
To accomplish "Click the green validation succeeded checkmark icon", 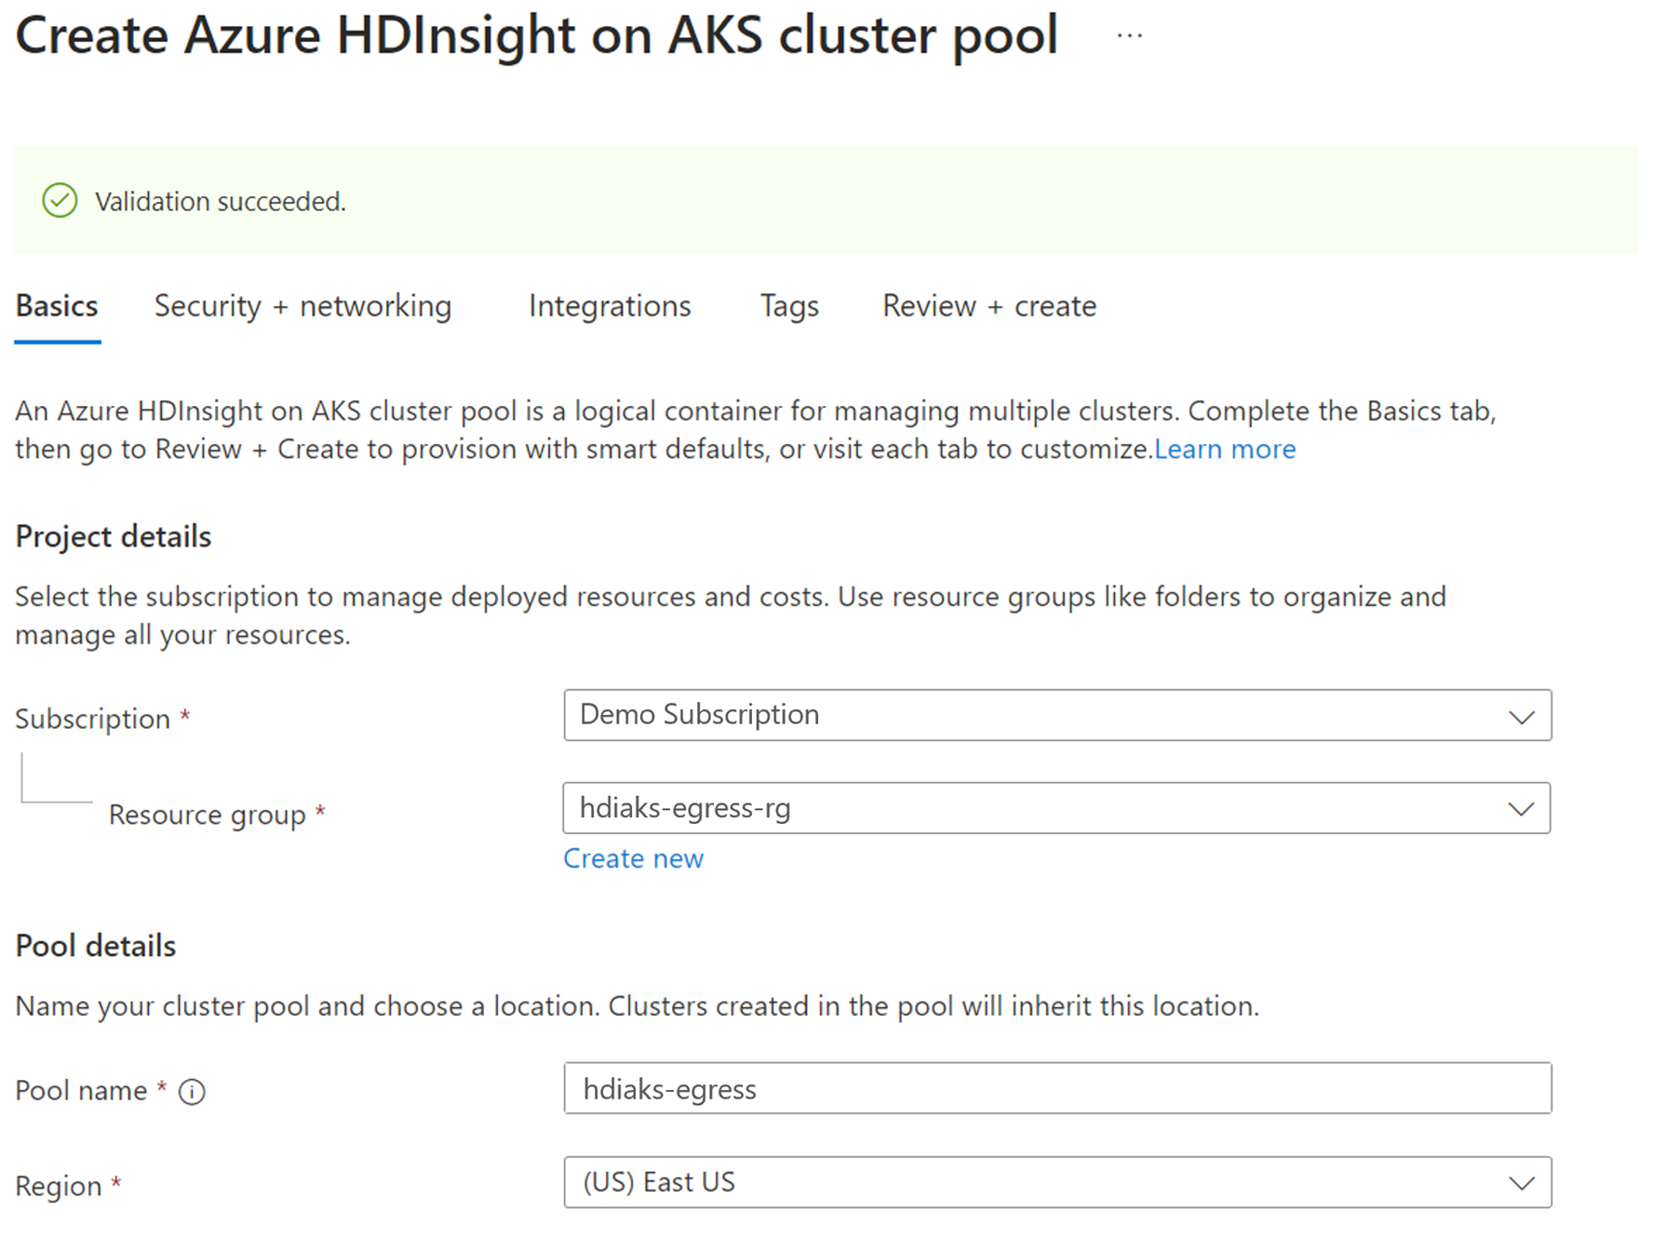I will 60,200.
